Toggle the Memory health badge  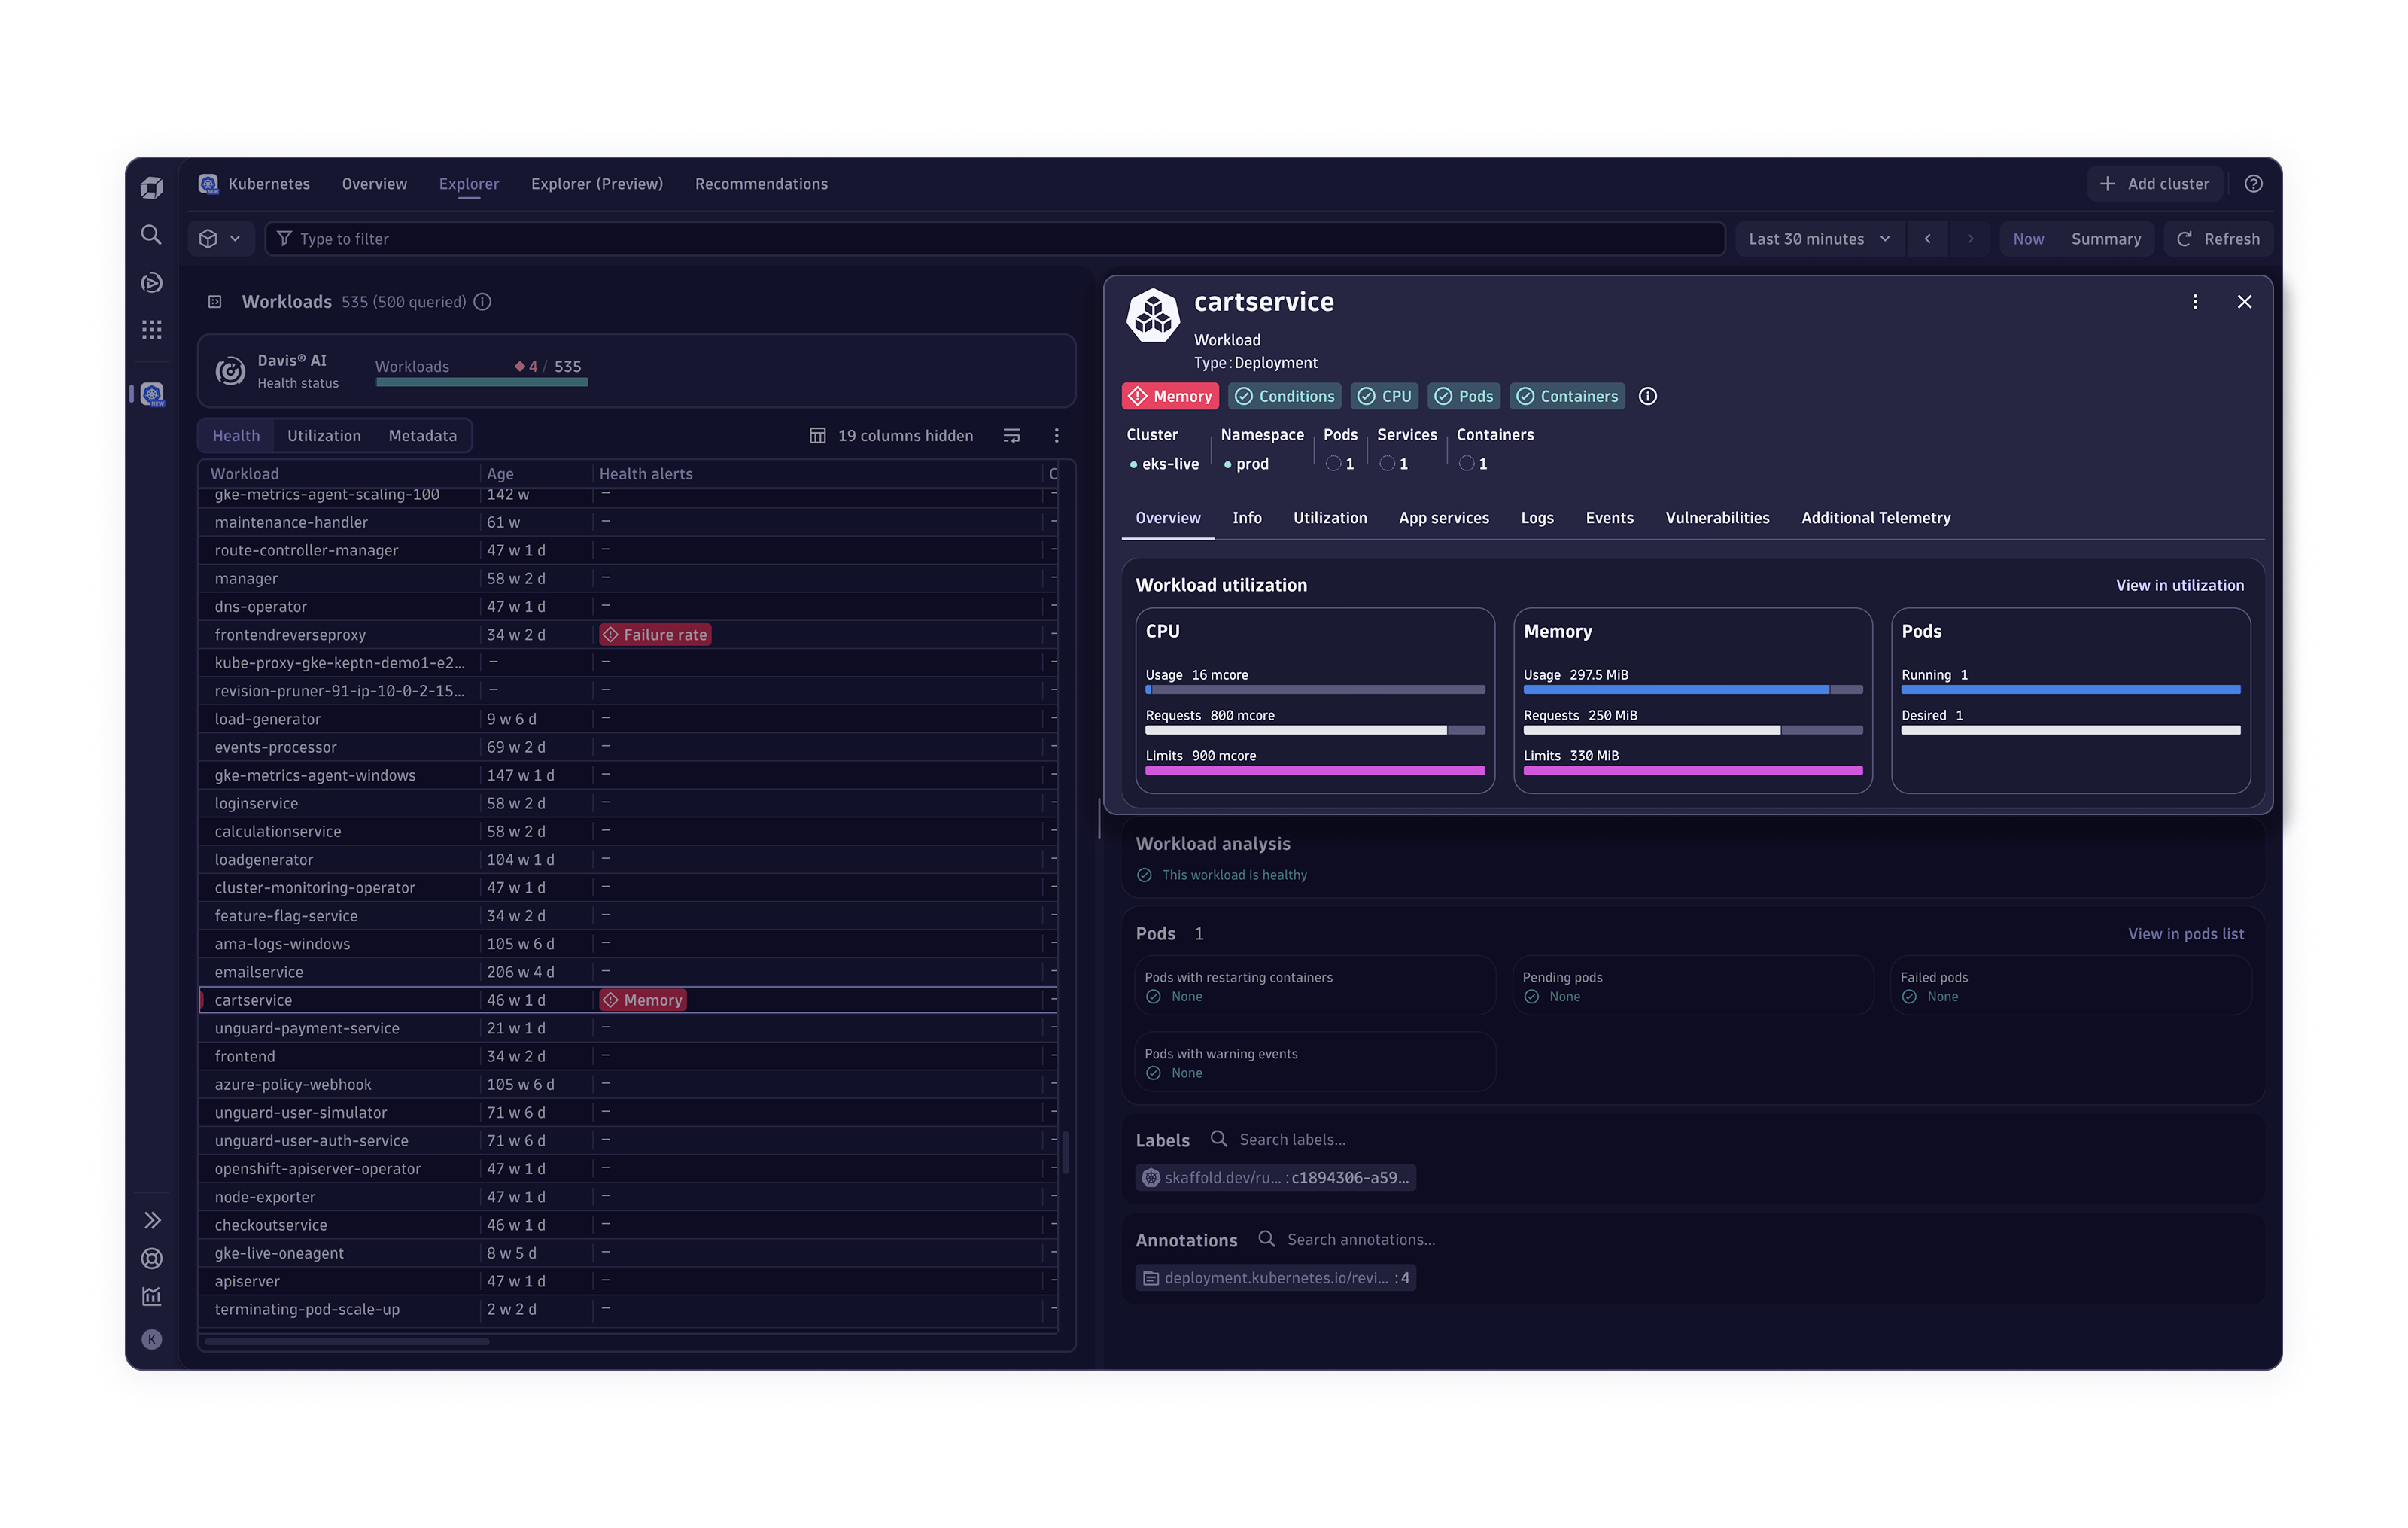tap(1170, 397)
